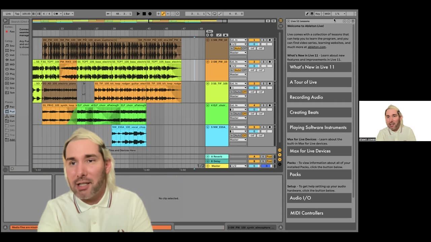Select Samples category in the browser
The width and height of the screenshot is (431, 242).
point(10,83)
